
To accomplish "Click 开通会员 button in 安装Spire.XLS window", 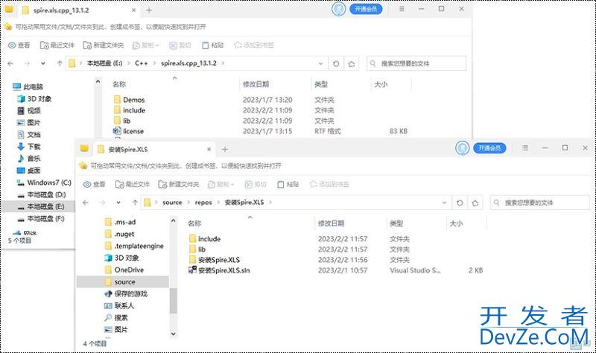I will [x=489, y=147].
